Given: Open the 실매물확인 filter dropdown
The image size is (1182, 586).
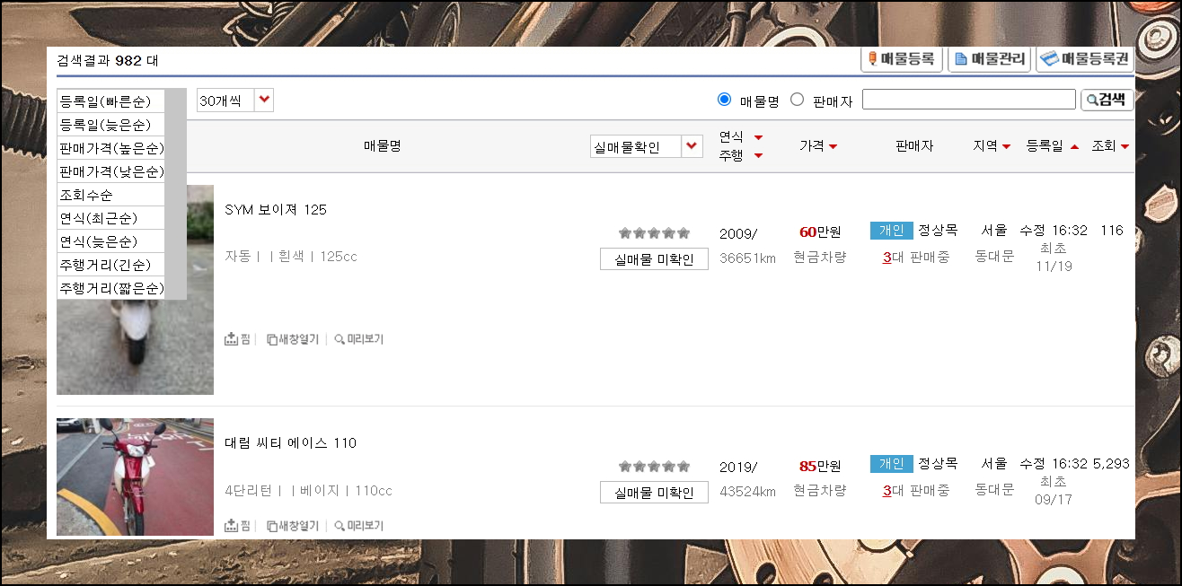Looking at the screenshot, I should coord(647,146).
